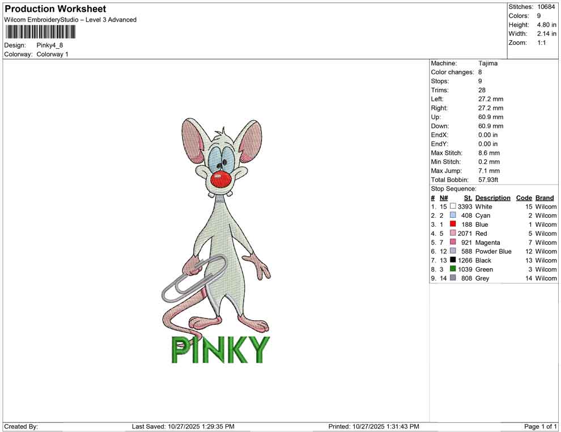
Task: Select the Grey thread color swatch
Action: click(453, 278)
